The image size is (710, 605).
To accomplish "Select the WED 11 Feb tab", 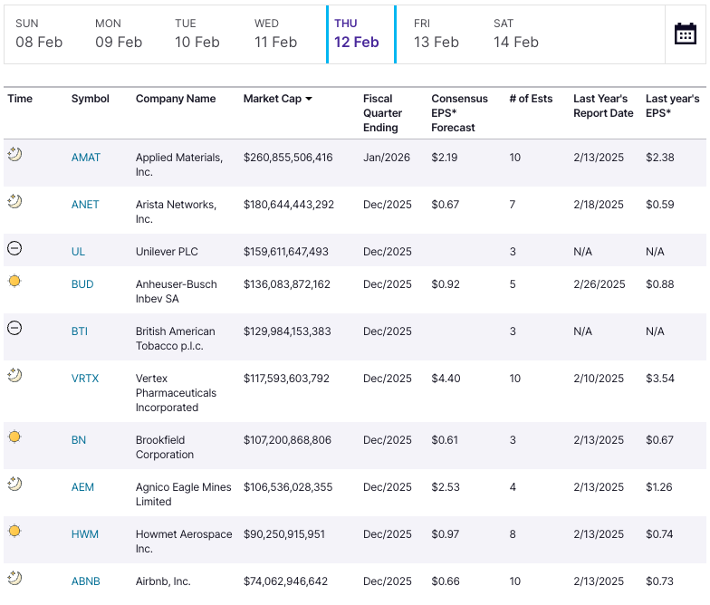I will tap(275, 34).
